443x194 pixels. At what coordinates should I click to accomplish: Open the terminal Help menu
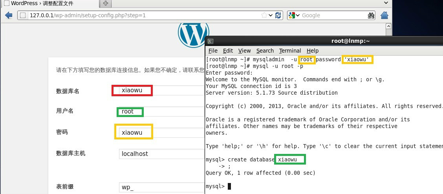[313, 51]
